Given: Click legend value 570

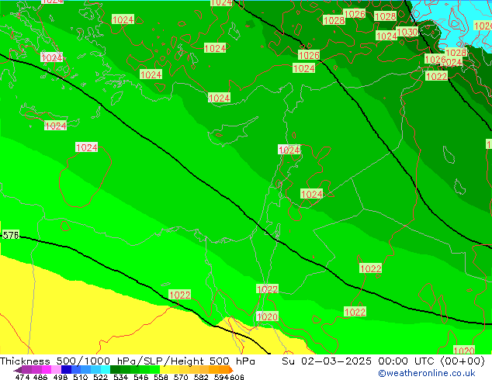Looking at the screenshot, I should 181,377.
